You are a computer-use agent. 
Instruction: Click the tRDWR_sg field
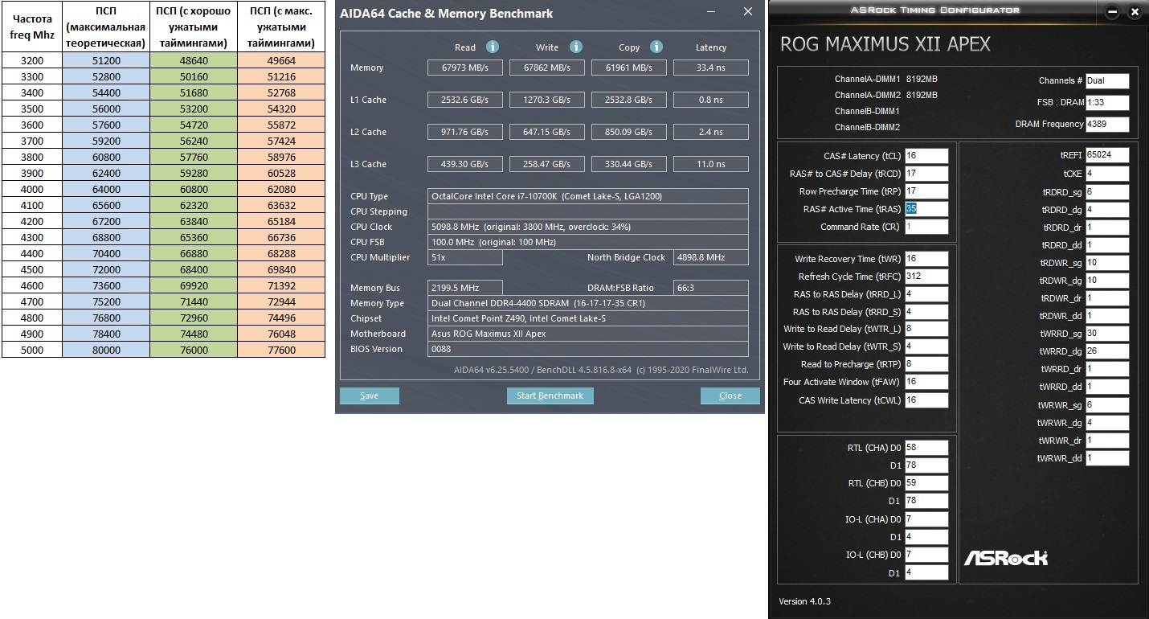click(1107, 263)
